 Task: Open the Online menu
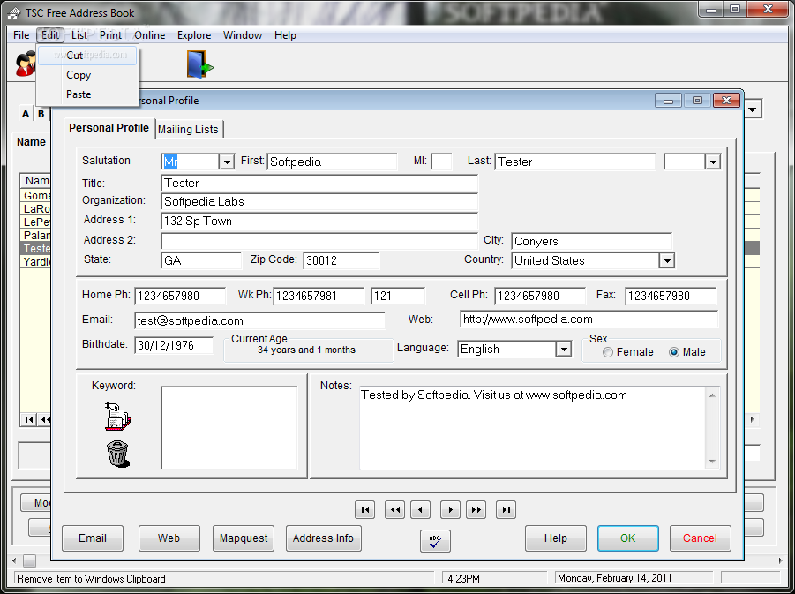click(150, 35)
